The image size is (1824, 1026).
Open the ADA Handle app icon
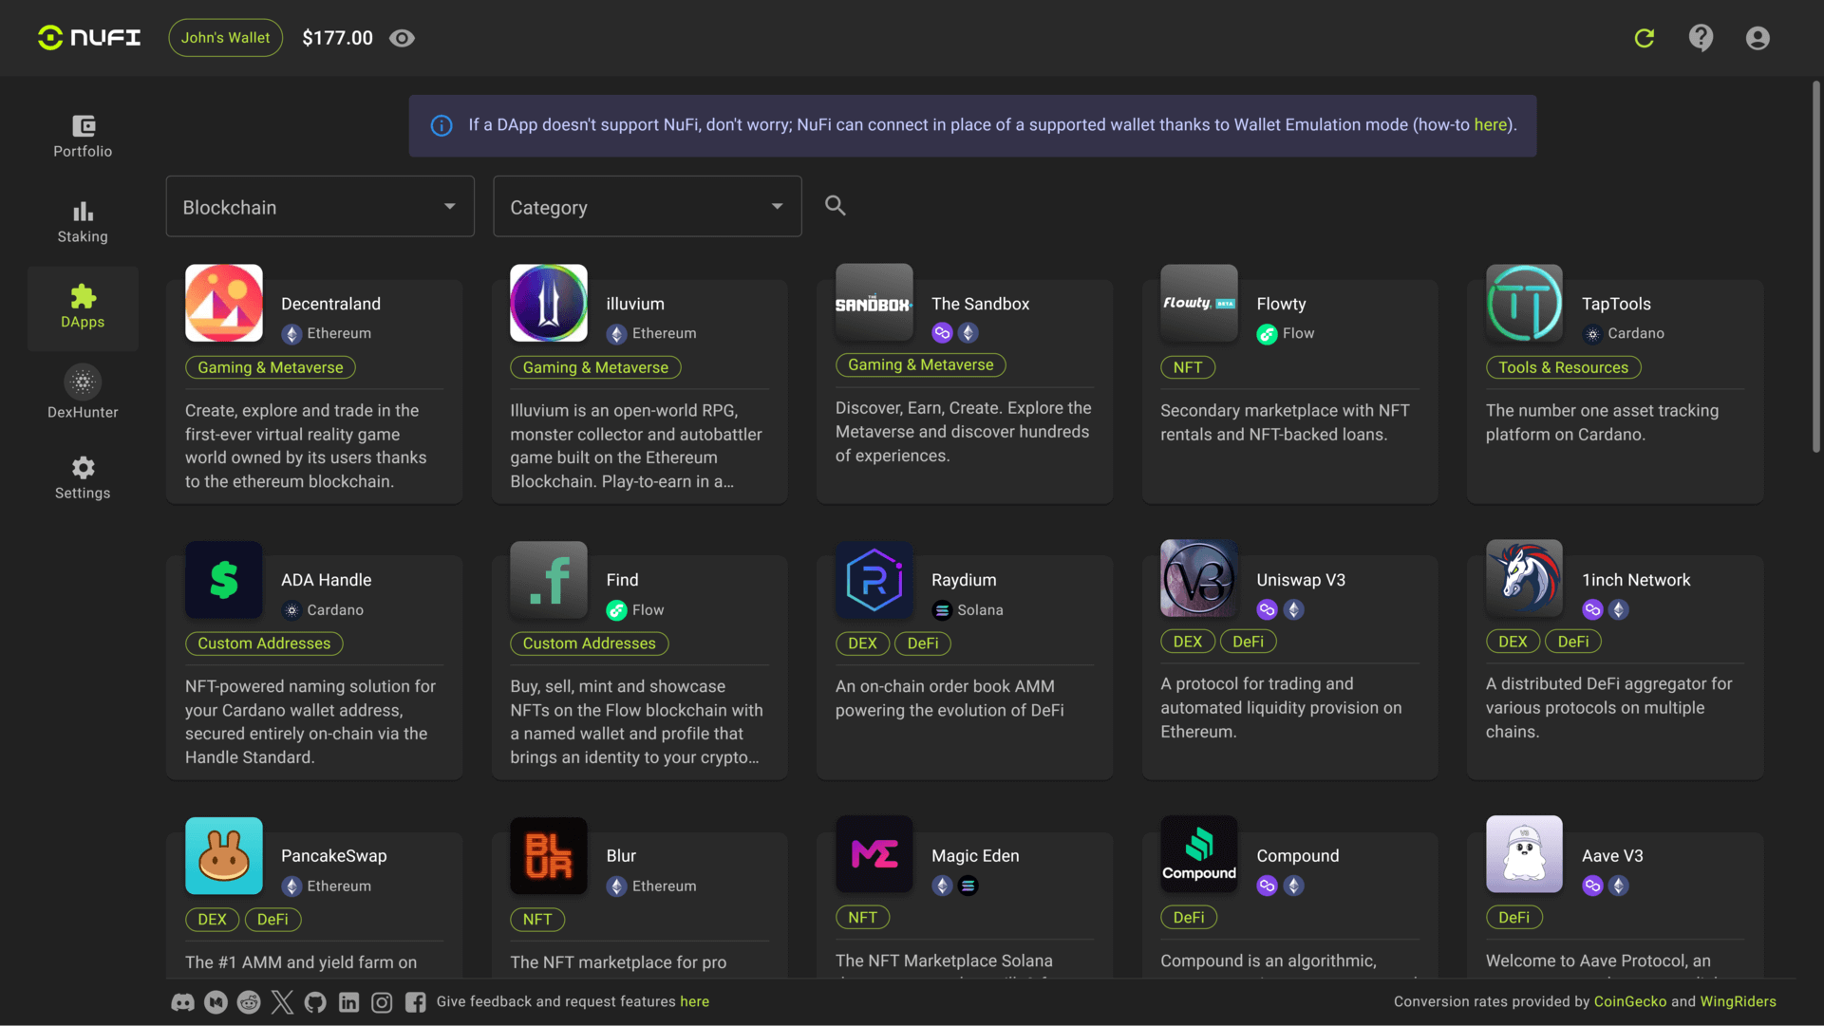[224, 579]
